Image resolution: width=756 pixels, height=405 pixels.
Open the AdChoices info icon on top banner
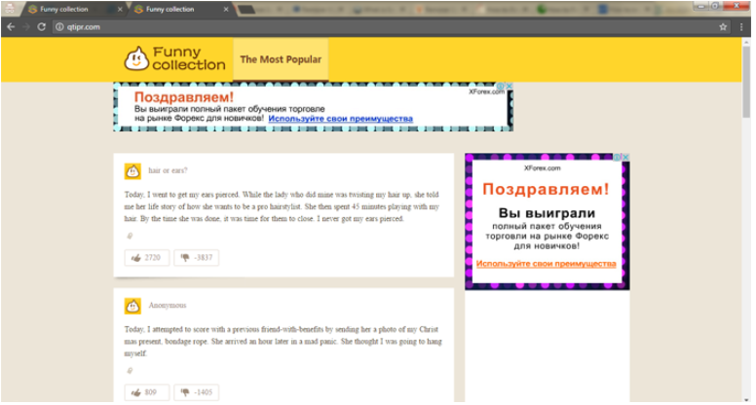[x=501, y=87]
